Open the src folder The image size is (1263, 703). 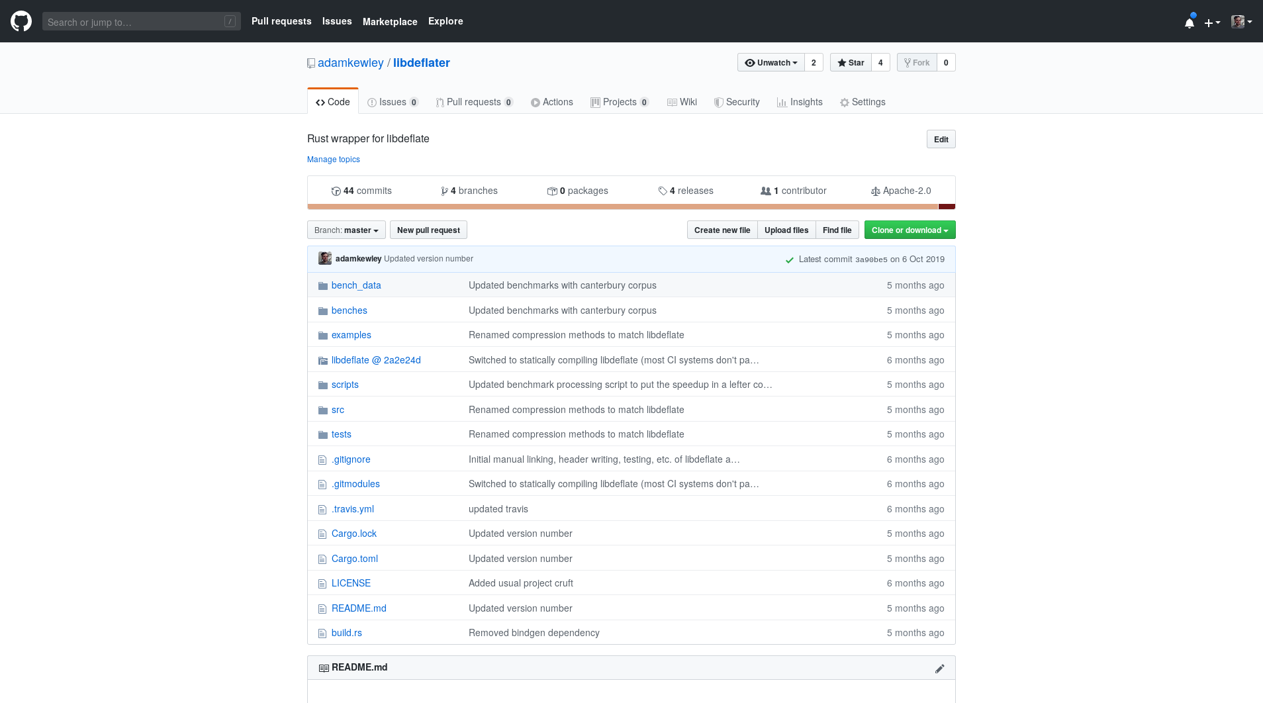(x=338, y=410)
